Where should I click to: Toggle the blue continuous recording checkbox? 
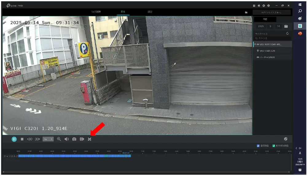(258, 146)
